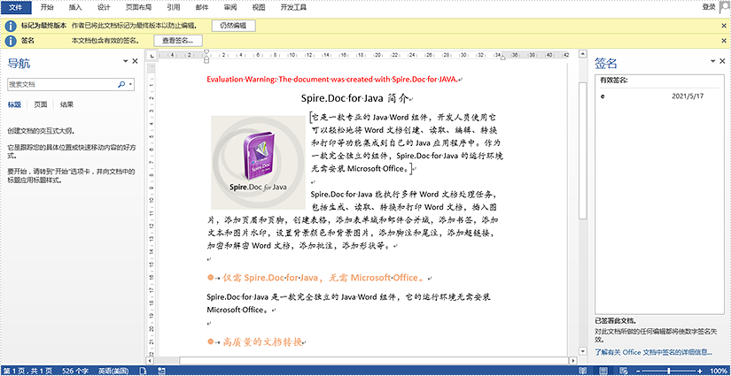Click the 仅需 Spire.Doc for Java heading
Screen dimensions: 731x376
pos(323,278)
